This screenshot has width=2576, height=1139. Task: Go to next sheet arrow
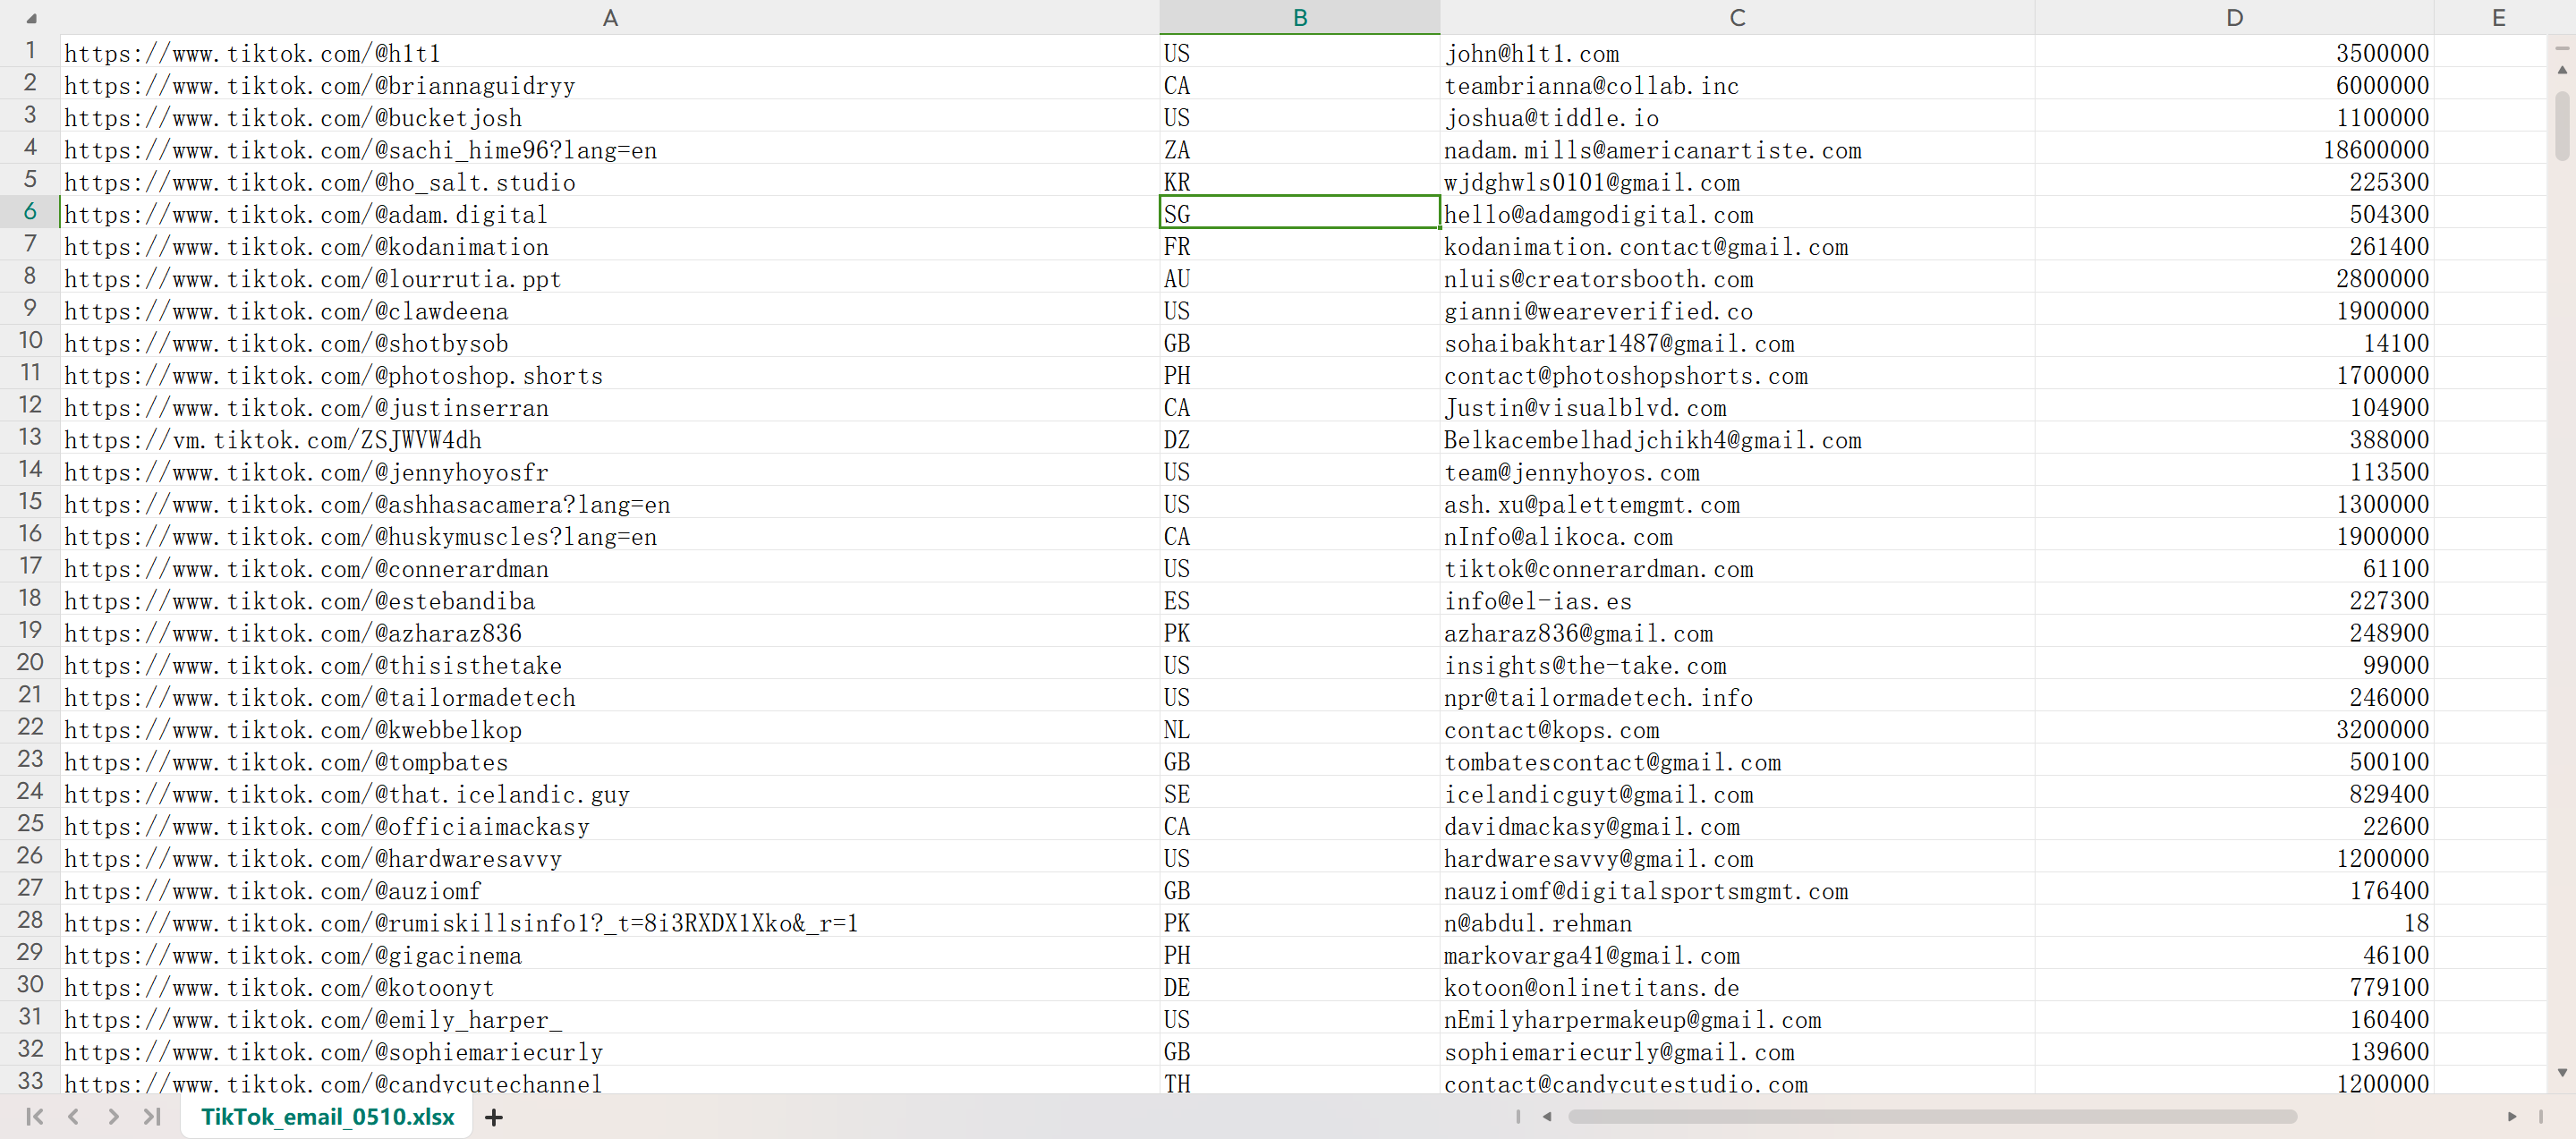(x=113, y=1116)
